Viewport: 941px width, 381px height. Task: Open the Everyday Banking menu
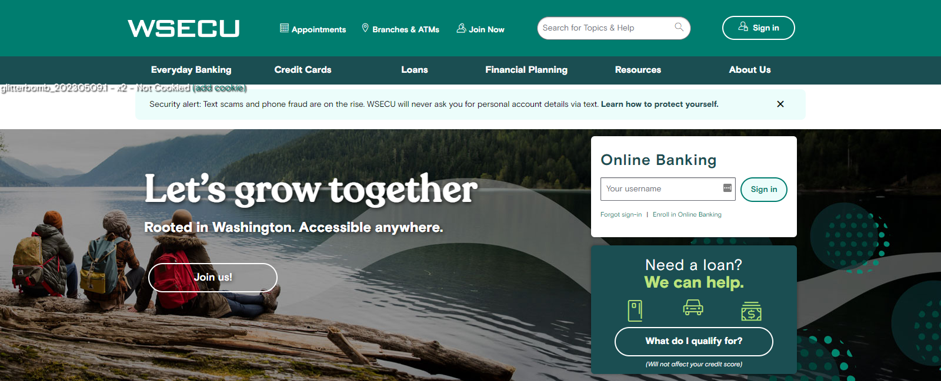click(191, 70)
